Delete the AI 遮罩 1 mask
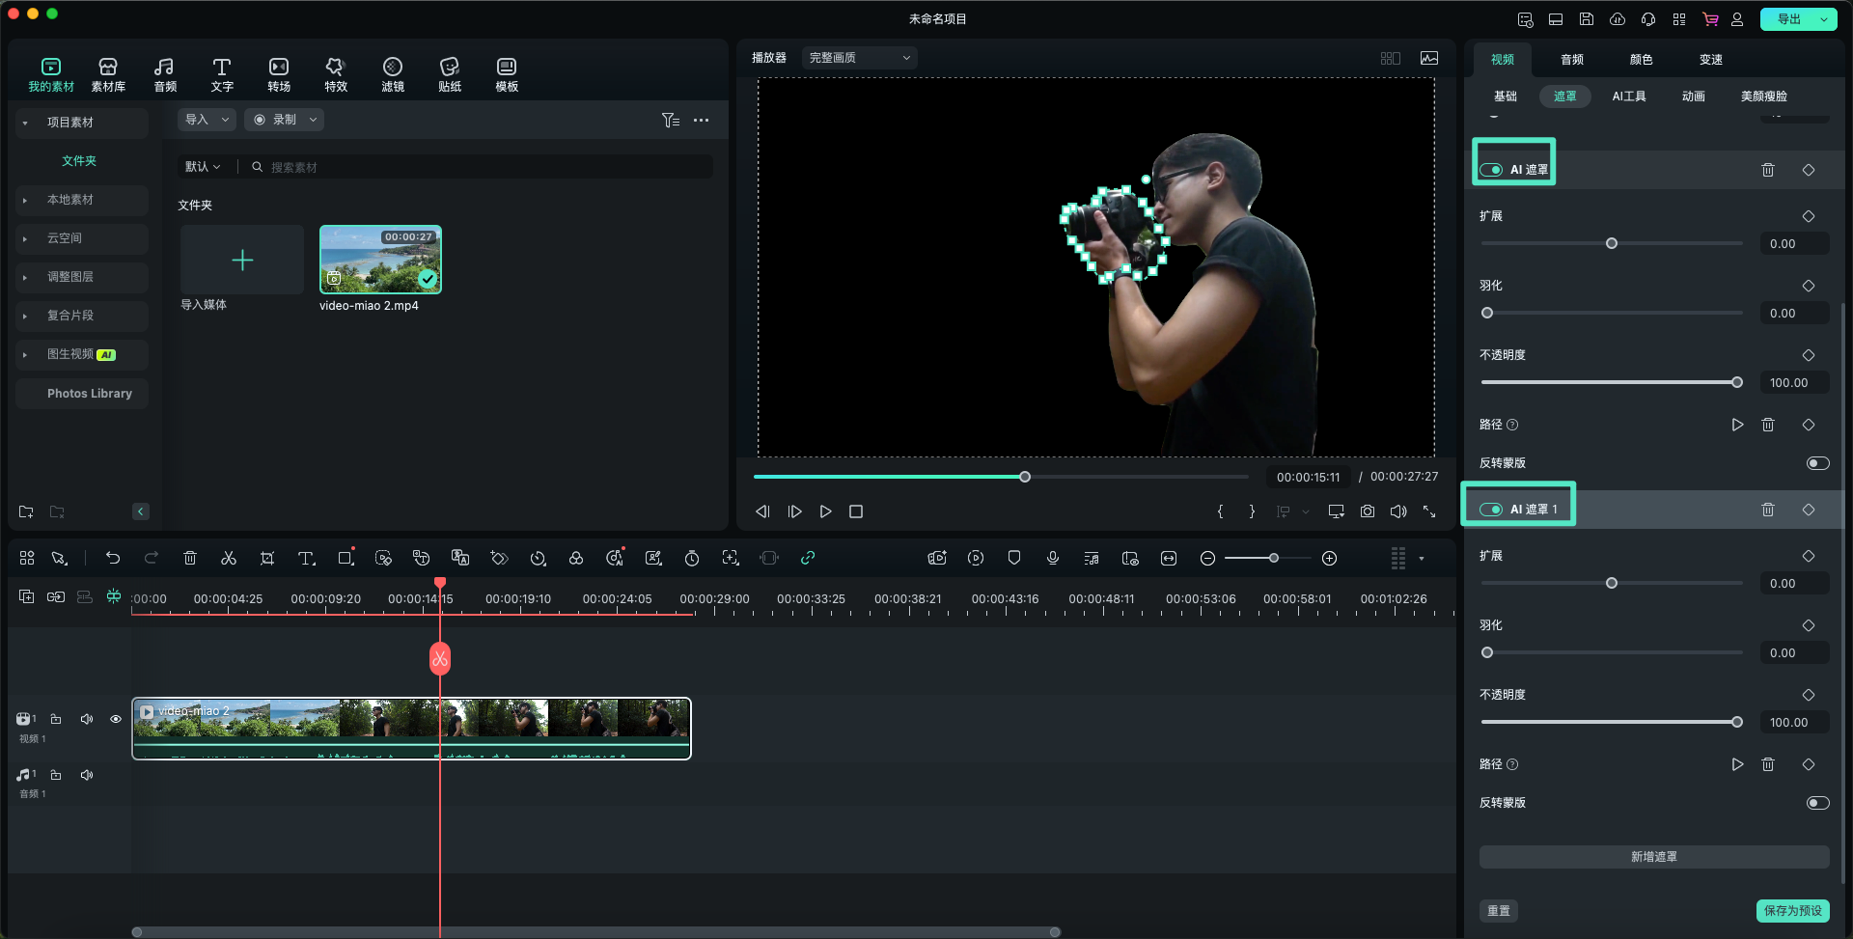Image resolution: width=1853 pixels, height=939 pixels. [x=1767, y=510]
